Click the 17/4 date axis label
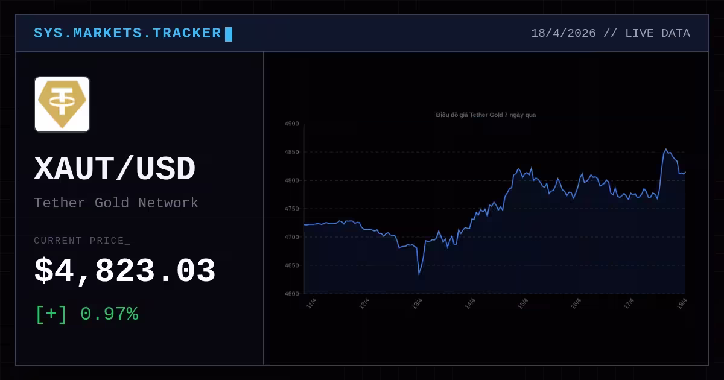 point(629,303)
